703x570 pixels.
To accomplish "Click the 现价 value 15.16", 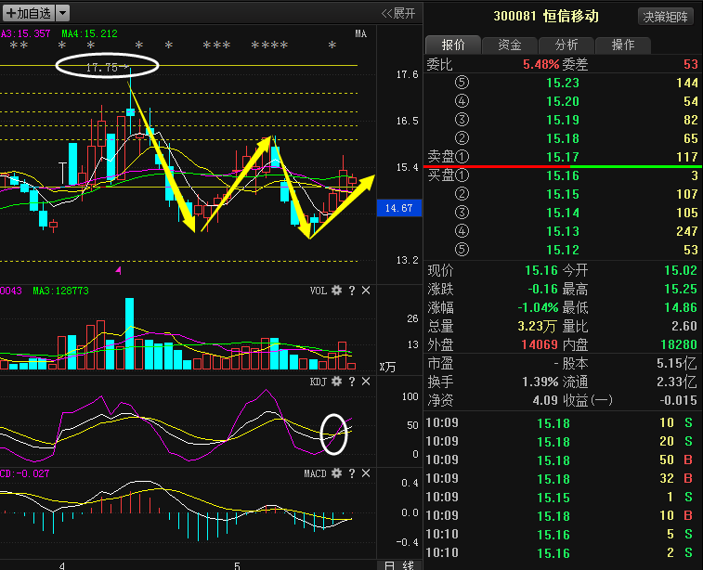I will [541, 271].
